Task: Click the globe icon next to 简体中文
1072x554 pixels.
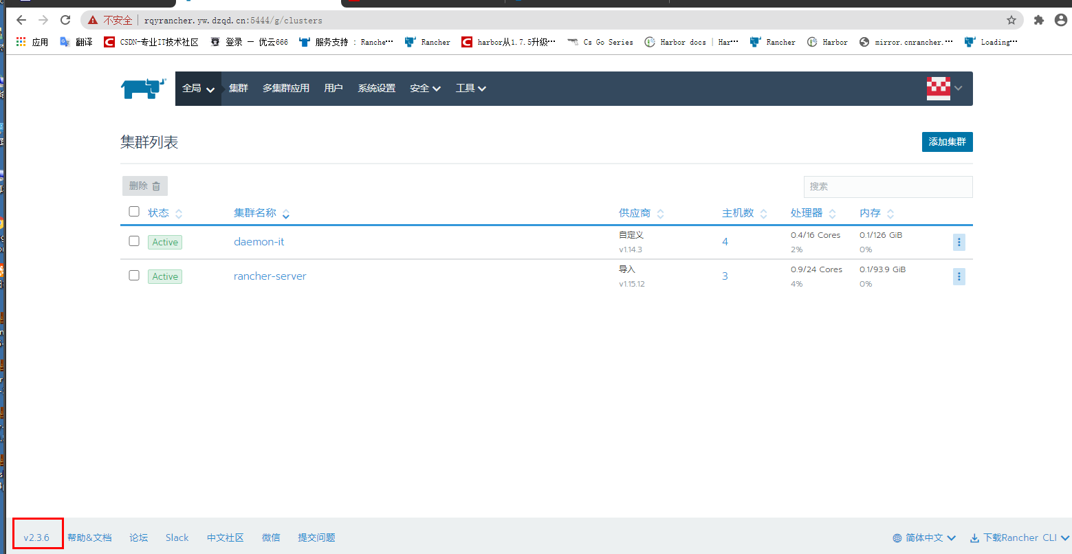Action: click(895, 538)
